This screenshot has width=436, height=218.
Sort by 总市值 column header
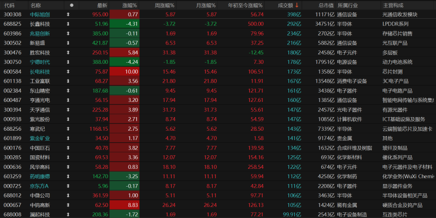pyautogui.click(x=326, y=5)
